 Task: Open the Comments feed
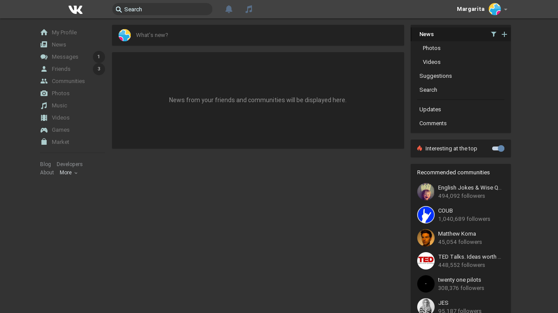click(461, 123)
